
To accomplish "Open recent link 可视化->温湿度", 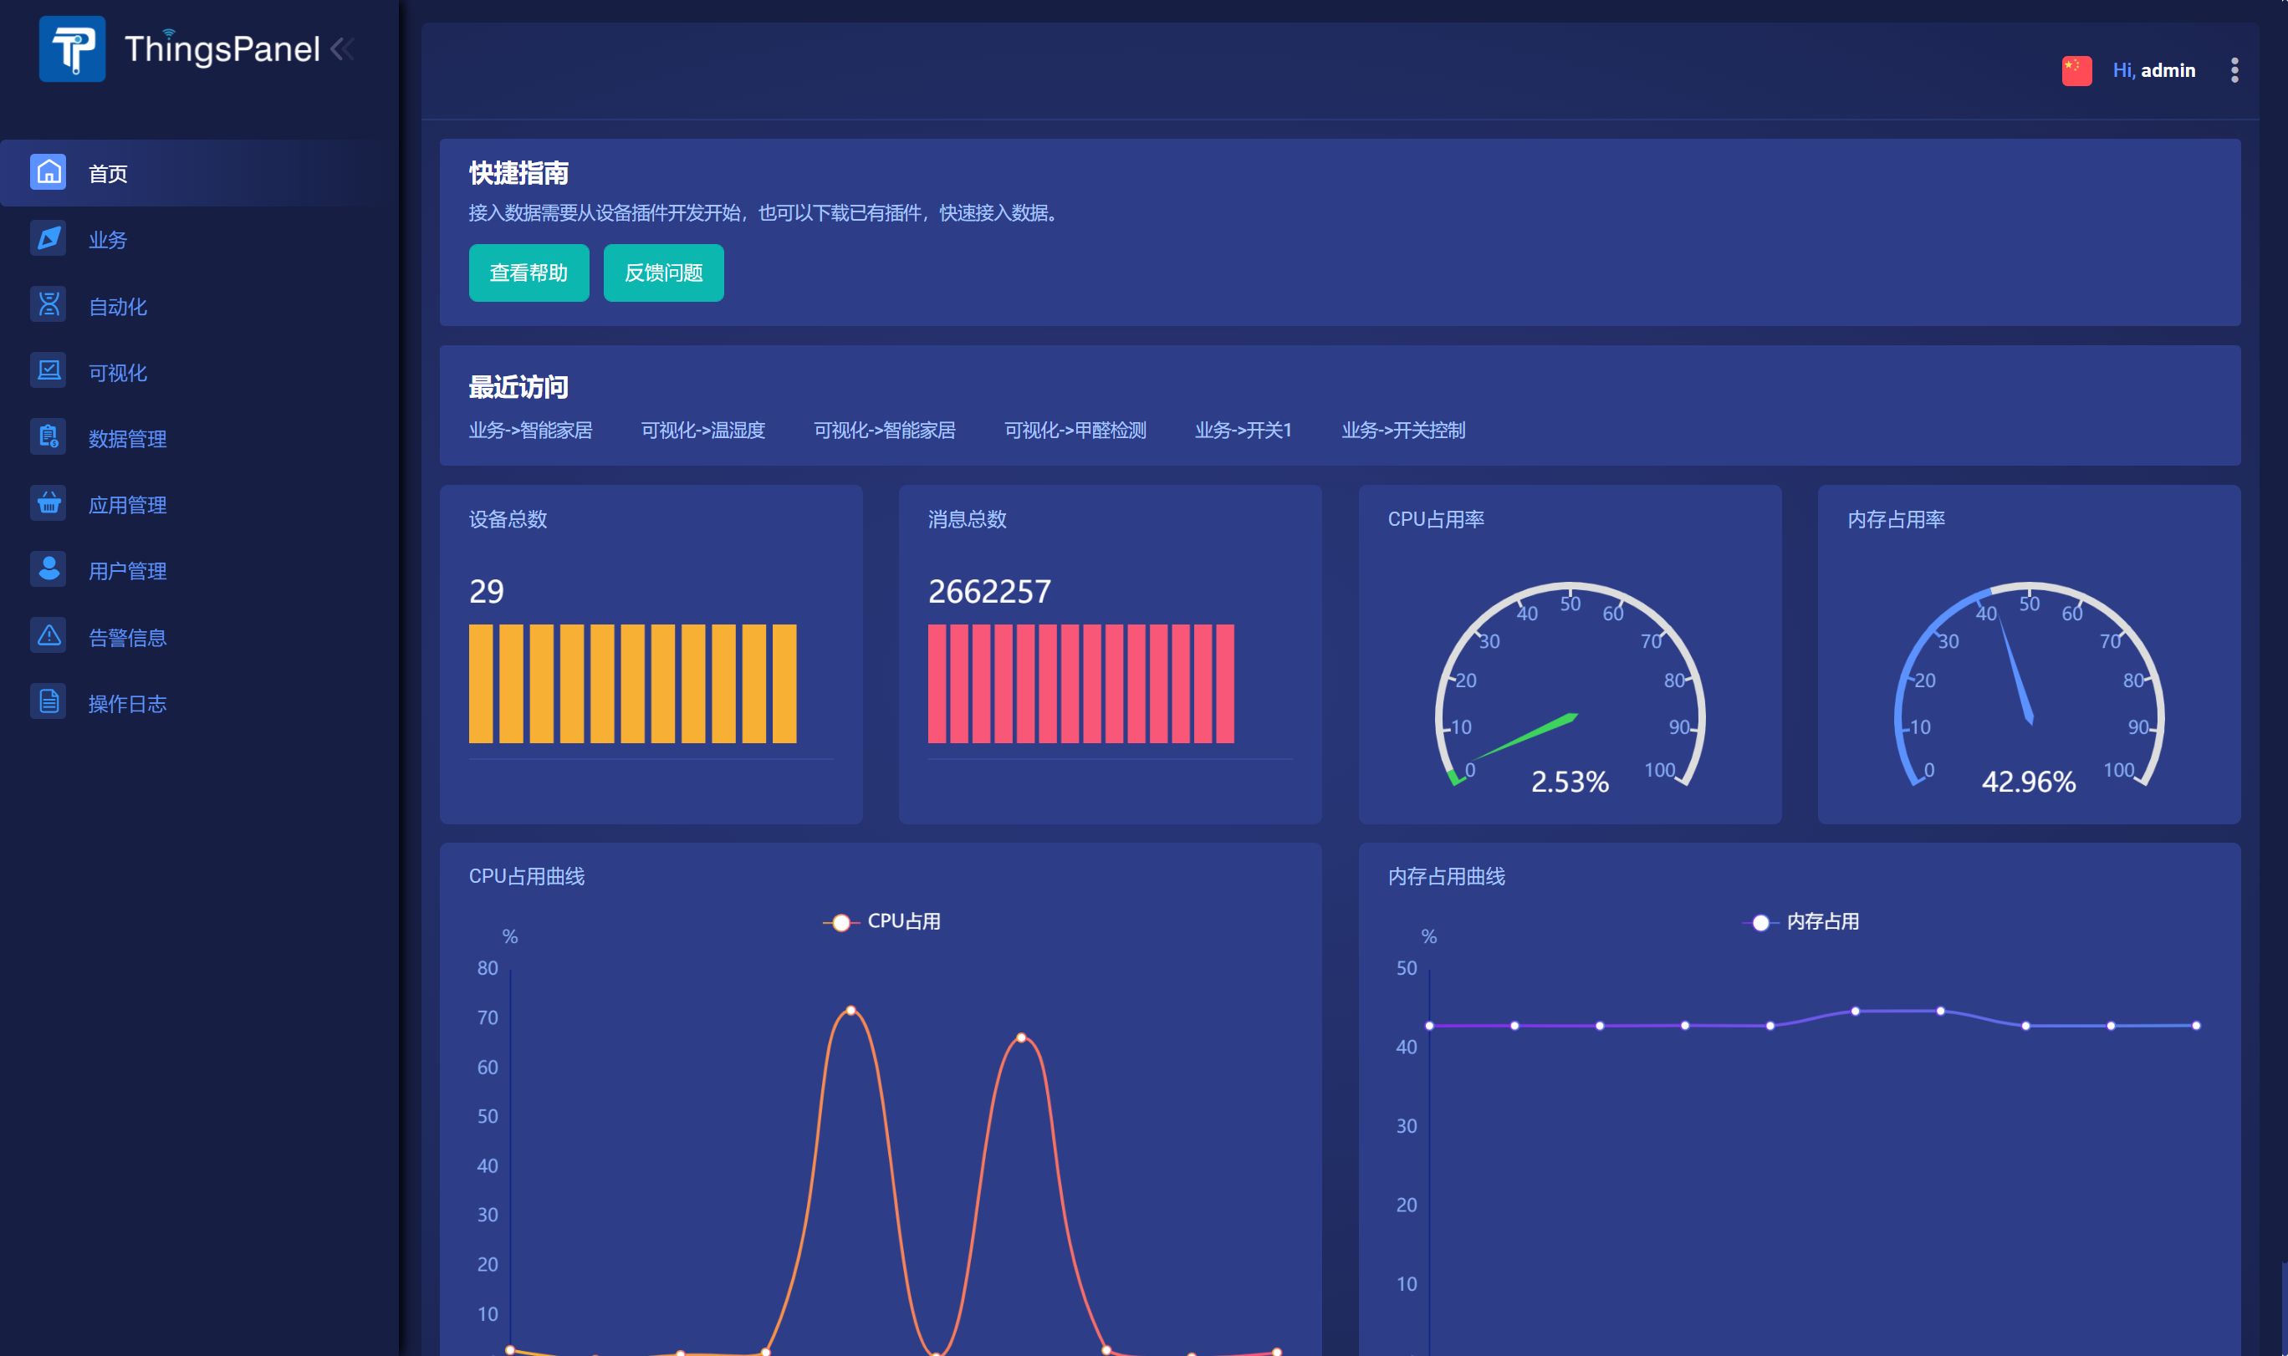I will click(x=702, y=430).
